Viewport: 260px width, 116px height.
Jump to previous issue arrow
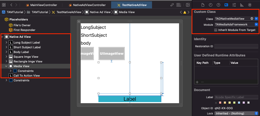pyautogui.click(x=181, y=12)
